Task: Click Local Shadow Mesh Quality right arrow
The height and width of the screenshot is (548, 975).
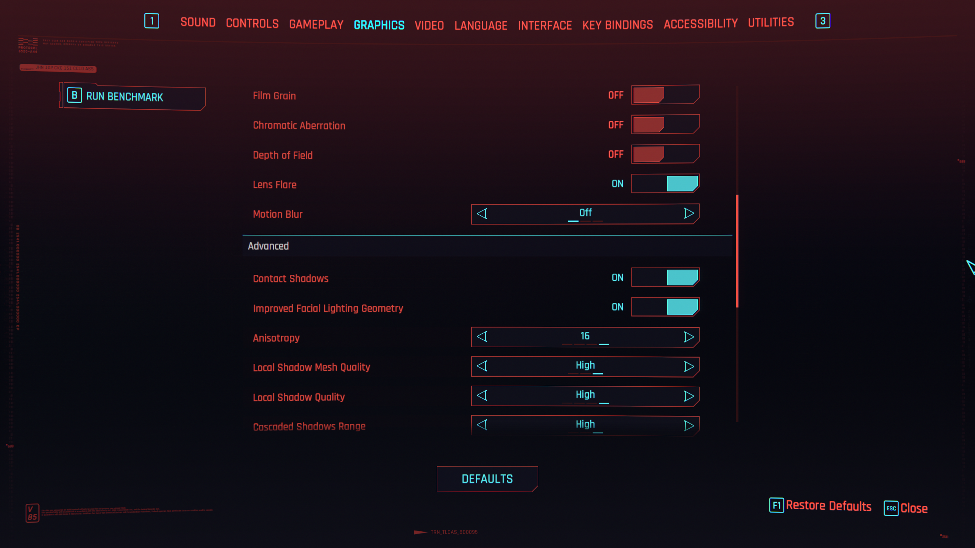Action: pos(689,366)
